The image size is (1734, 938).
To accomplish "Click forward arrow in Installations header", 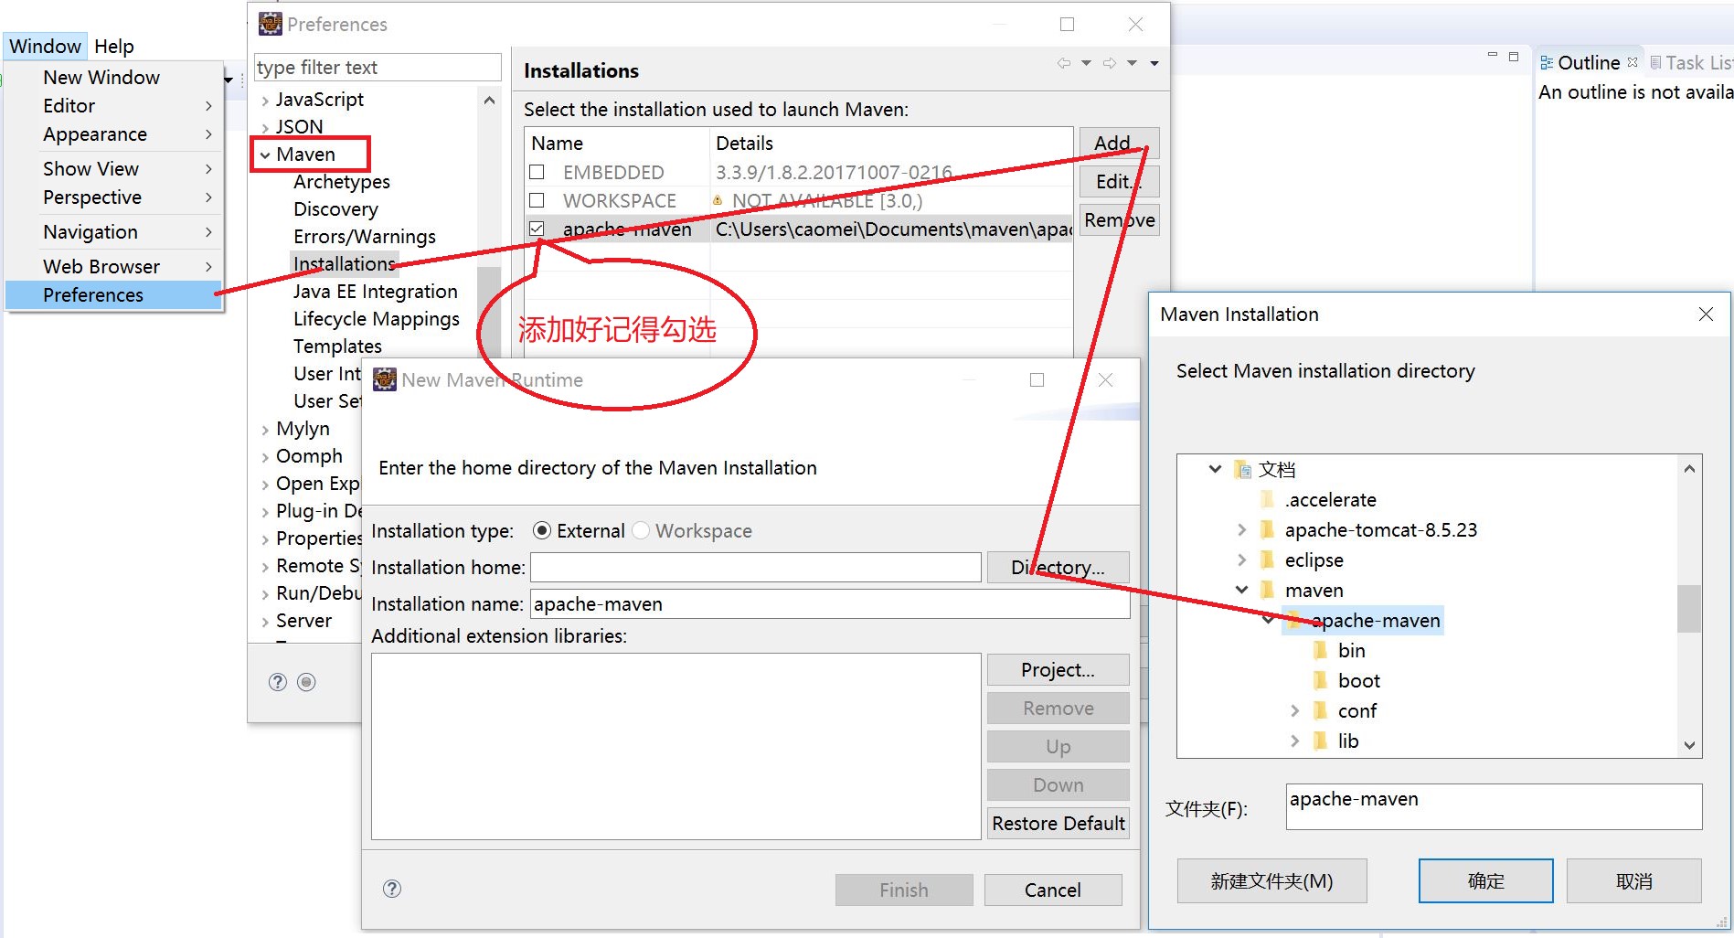I will pos(1109,63).
